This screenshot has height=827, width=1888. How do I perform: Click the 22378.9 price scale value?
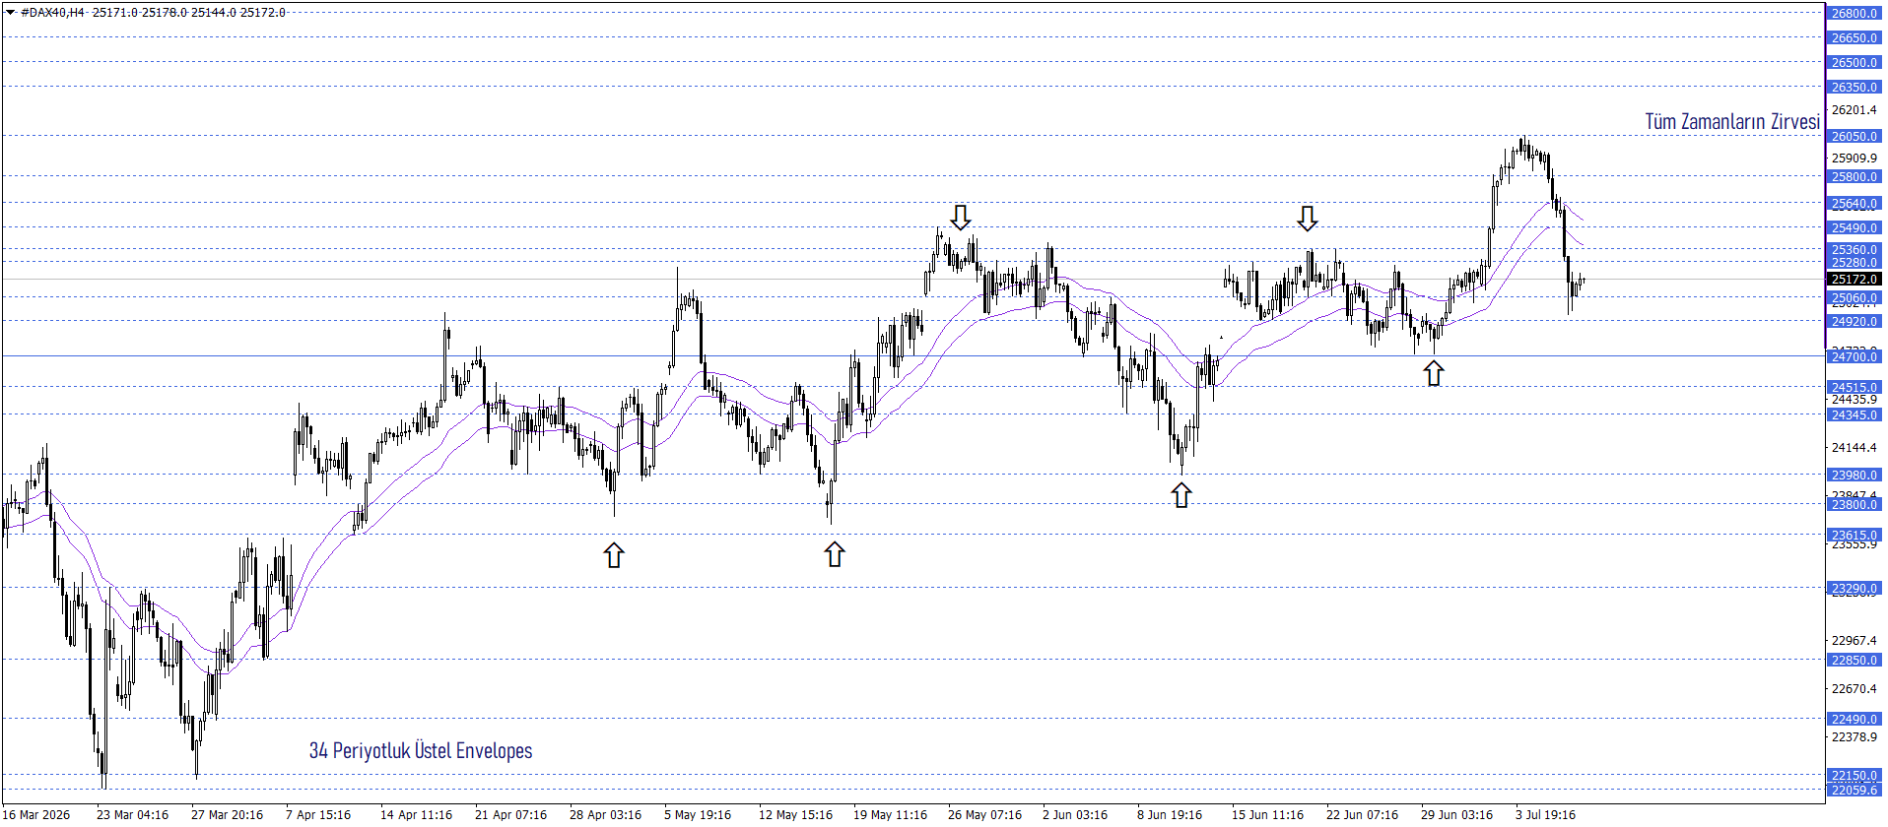[1854, 737]
